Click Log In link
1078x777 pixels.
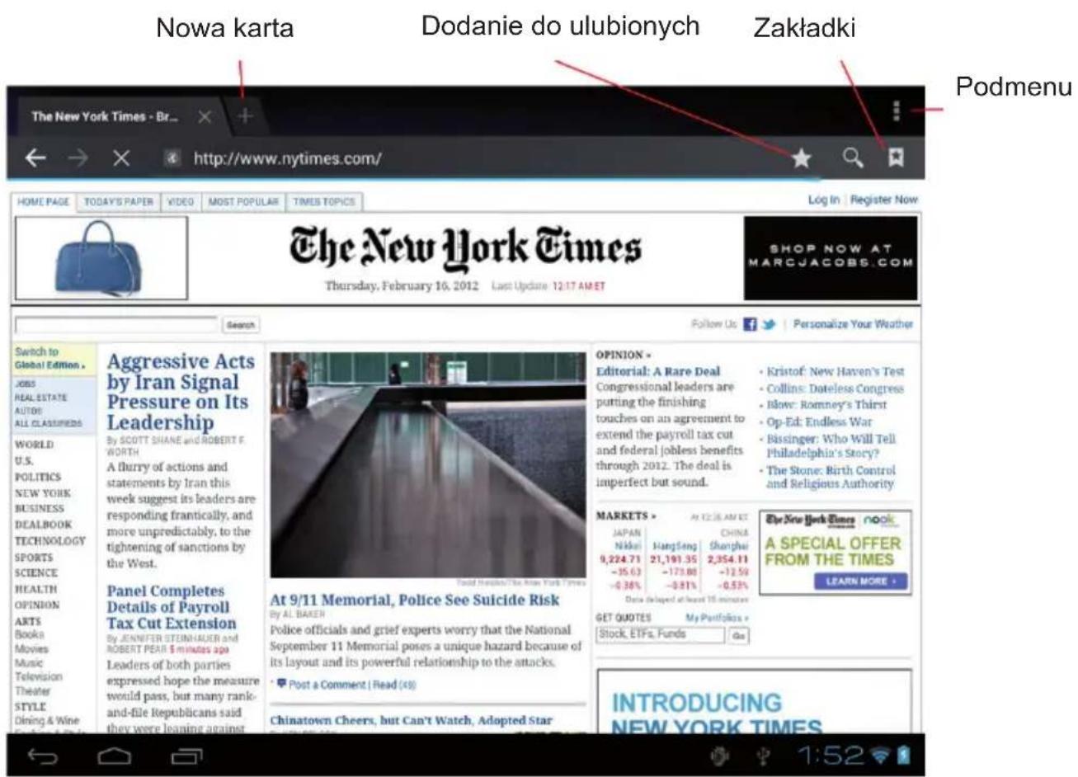point(823,200)
